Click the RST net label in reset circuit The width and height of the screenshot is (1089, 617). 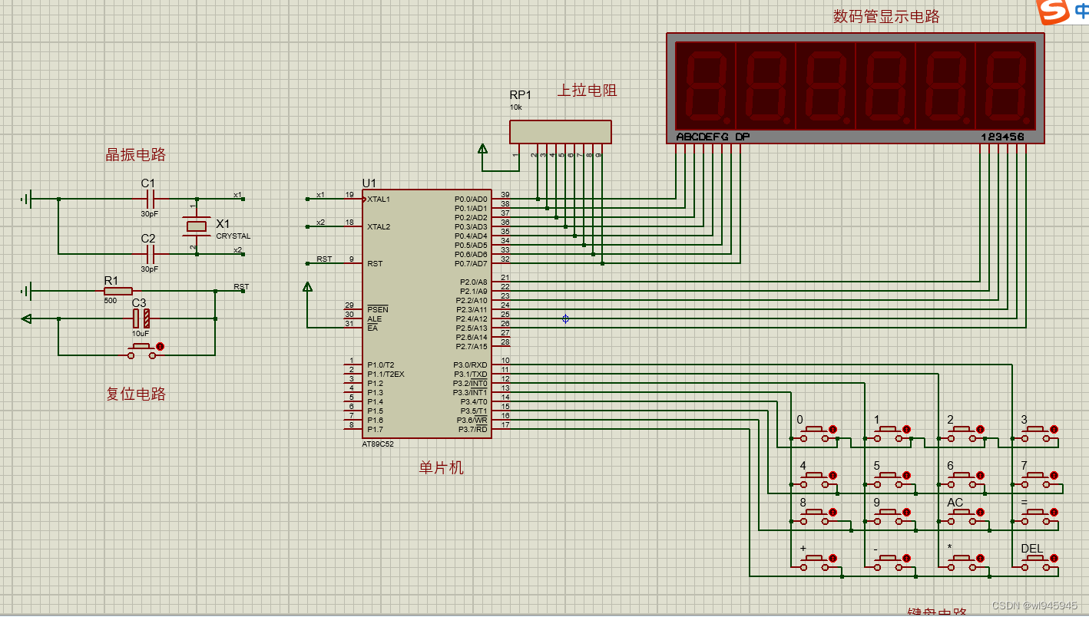[241, 287]
